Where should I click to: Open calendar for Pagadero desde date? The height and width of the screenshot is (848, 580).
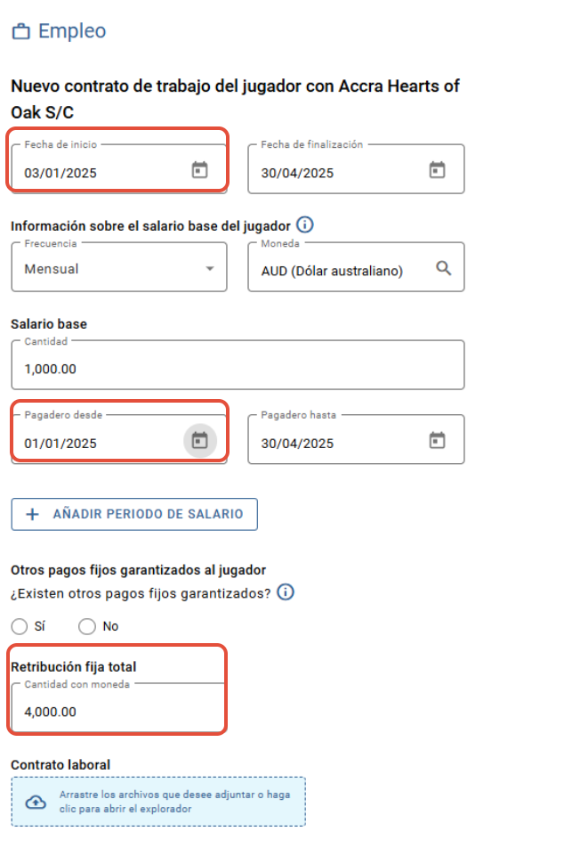tap(200, 440)
